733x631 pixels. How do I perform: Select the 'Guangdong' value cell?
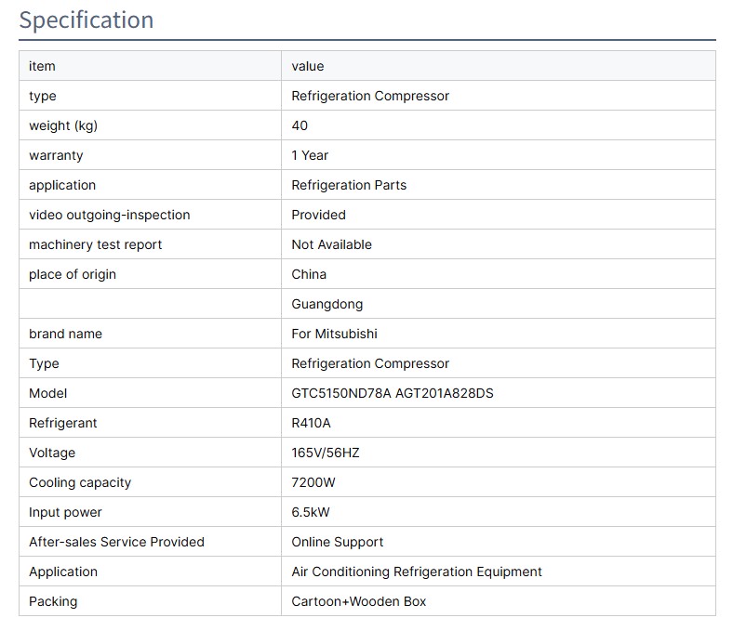point(327,304)
